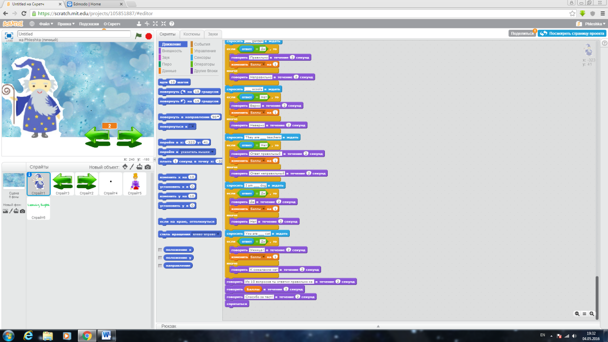Select the Delete scissors tool in the top toolbar
Image resolution: width=608 pixels, height=342 pixels.
coord(147,24)
